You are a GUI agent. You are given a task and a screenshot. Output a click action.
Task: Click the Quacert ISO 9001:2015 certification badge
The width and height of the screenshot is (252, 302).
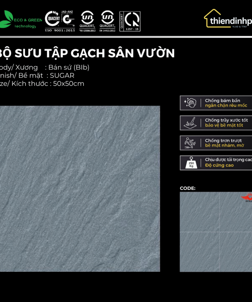pos(60,21)
